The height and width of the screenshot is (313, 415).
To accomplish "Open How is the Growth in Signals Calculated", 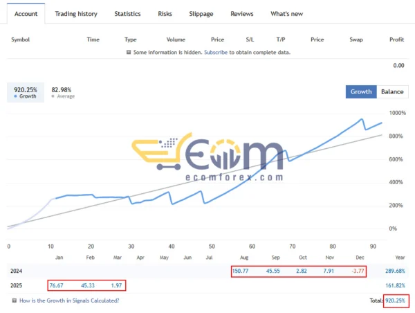I will [69, 301].
